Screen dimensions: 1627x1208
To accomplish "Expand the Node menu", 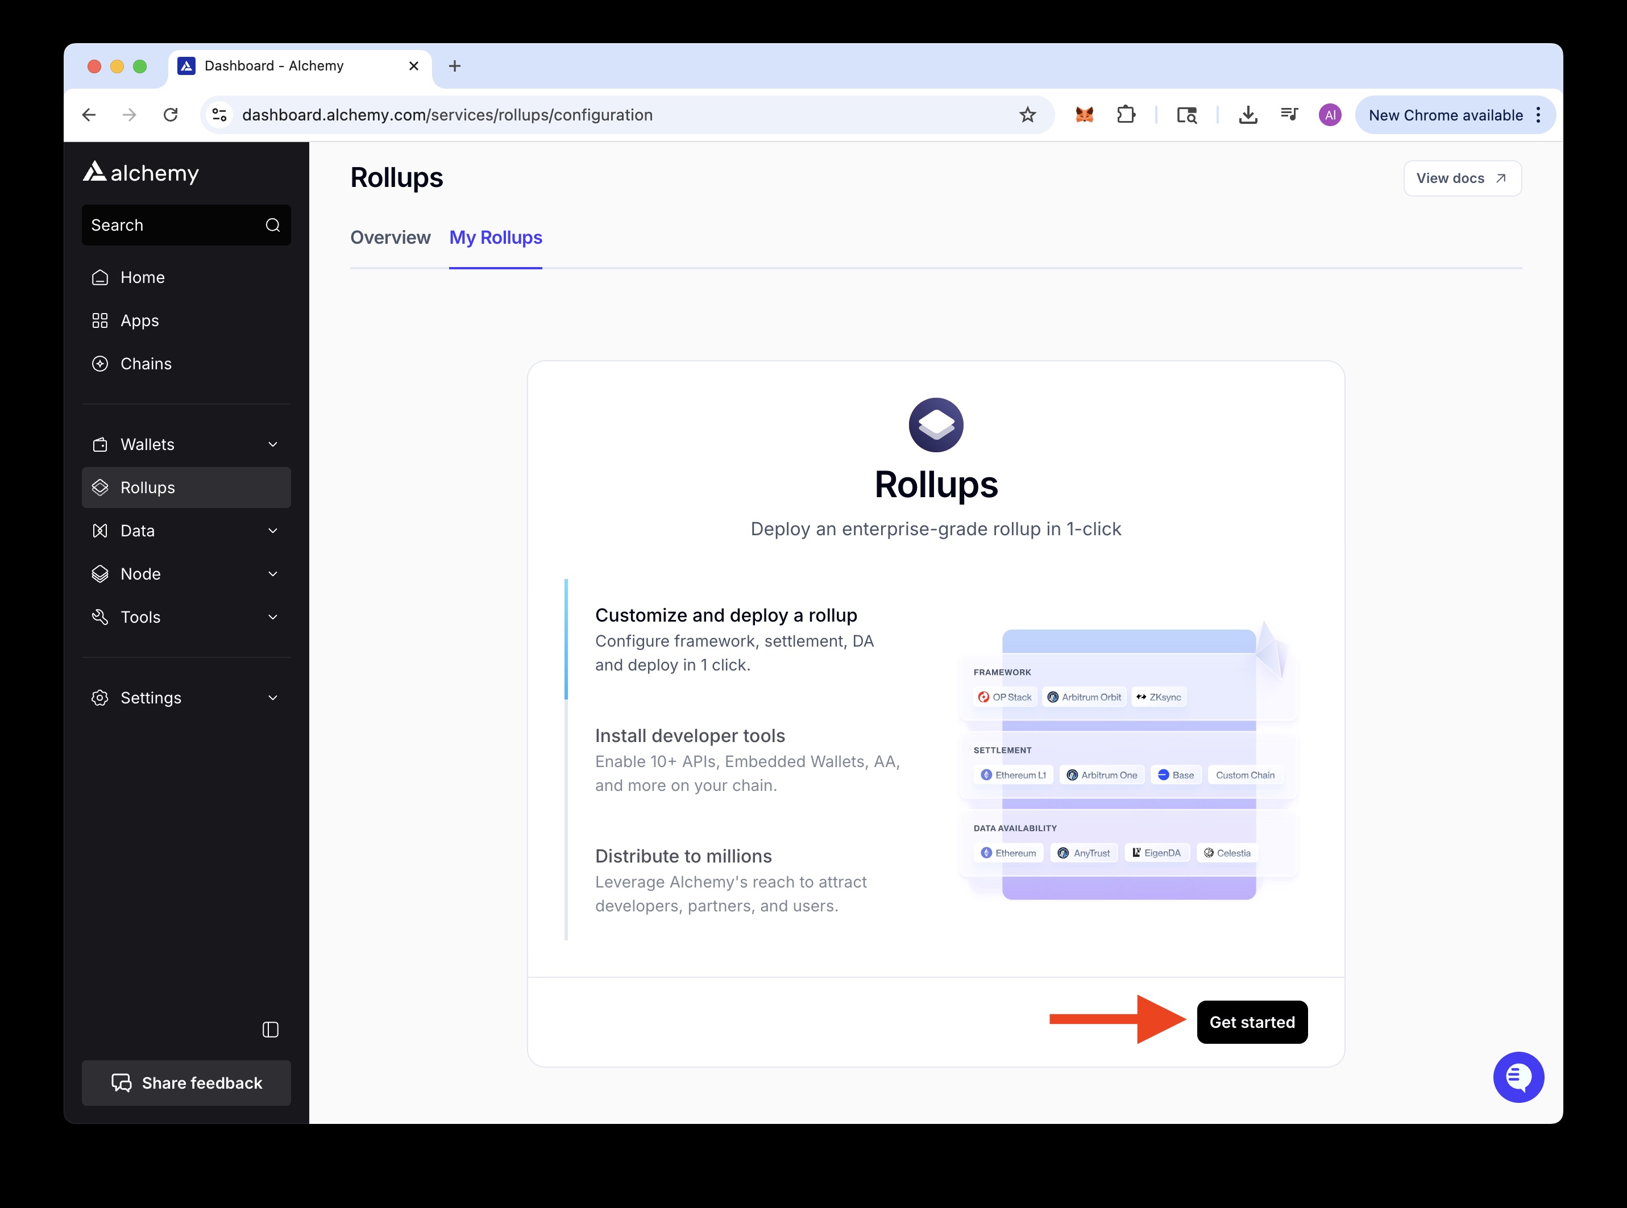I will [186, 574].
